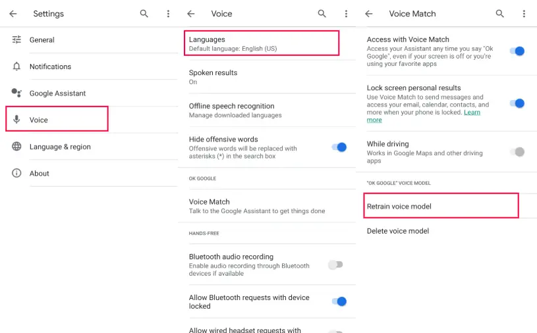Toggle Allow Bluetooth requests with device locked
The width and height of the screenshot is (537, 333).
[x=339, y=301]
